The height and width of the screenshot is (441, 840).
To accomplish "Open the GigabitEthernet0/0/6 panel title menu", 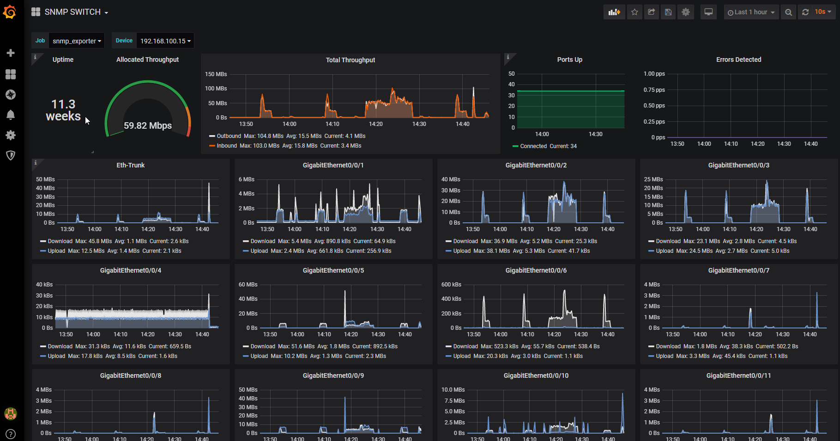I will (x=536, y=270).
